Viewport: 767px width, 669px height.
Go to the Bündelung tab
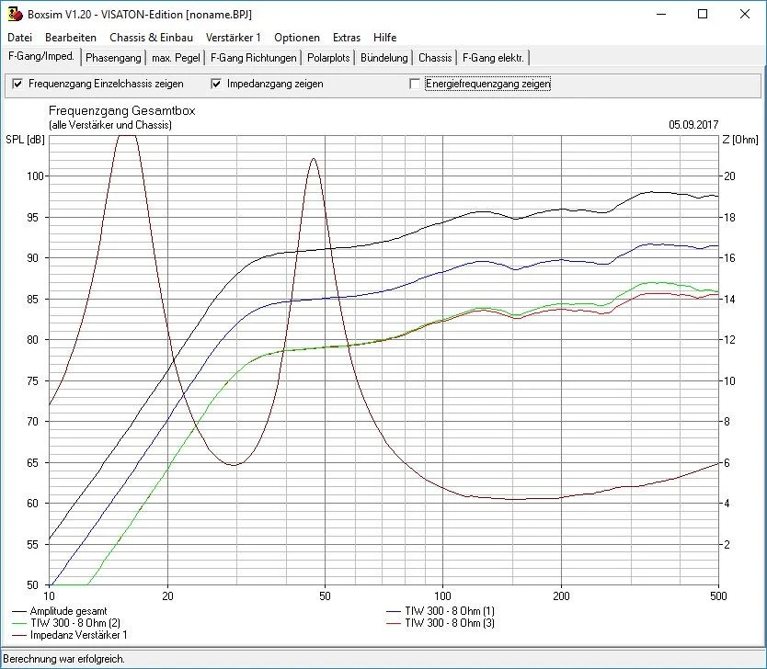click(384, 58)
